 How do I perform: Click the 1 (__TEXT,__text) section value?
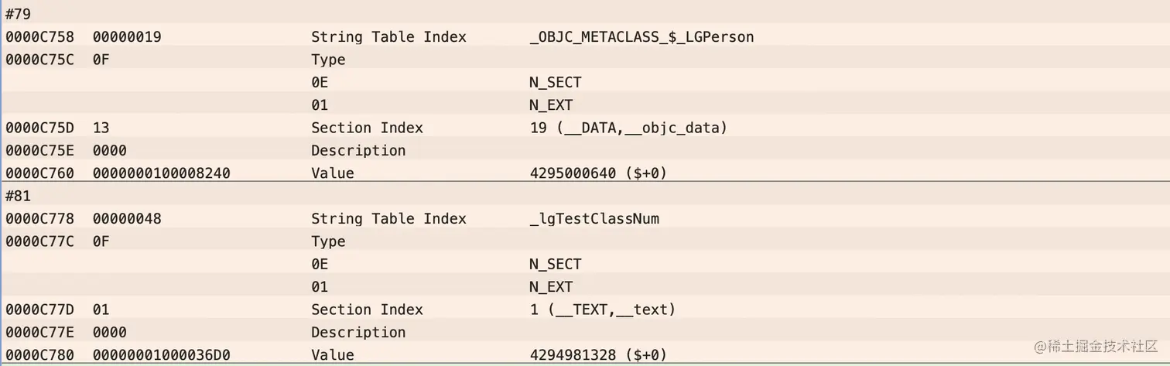coord(602,310)
